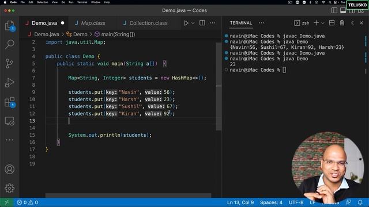
Task: Toggle the primary sidebar layout icon
Action: (334, 10)
